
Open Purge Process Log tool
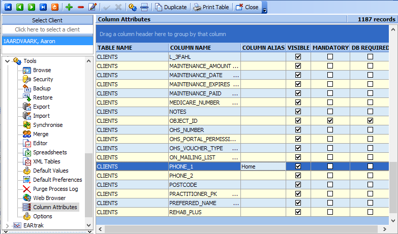pyautogui.click(x=55, y=189)
